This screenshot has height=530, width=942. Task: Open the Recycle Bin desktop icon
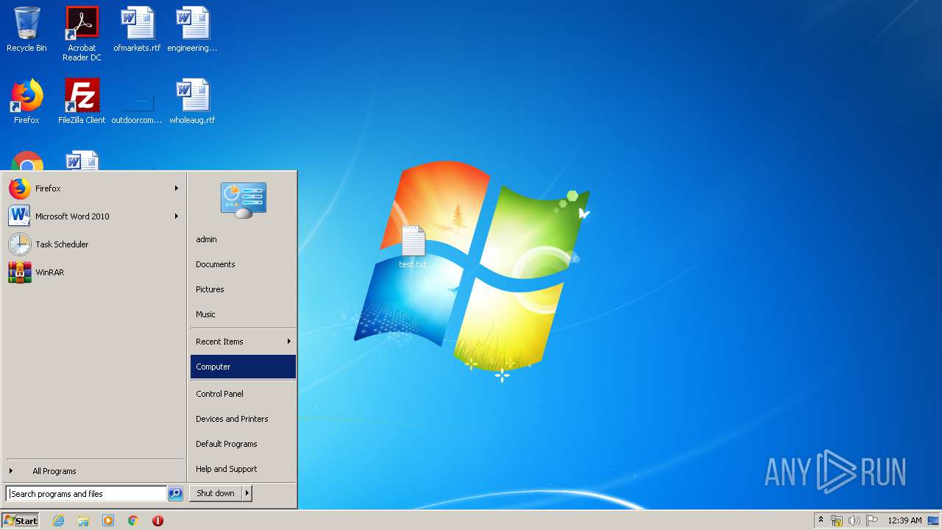(26, 29)
